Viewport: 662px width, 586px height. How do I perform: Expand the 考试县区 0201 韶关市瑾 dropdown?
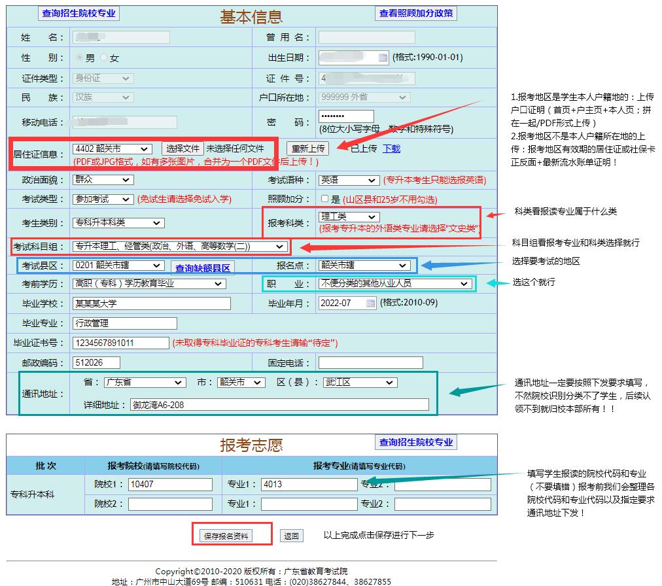[x=118, y=265]
